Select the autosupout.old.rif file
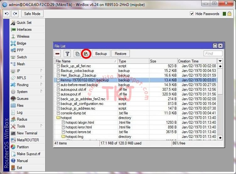 (x=136, y=90)
